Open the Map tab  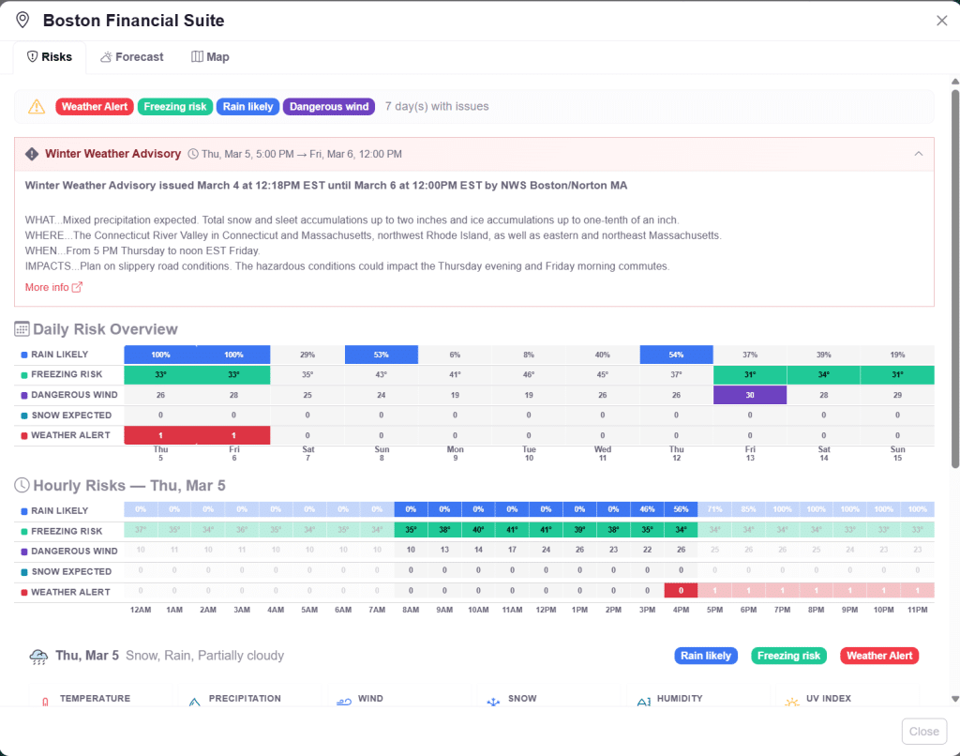coord(210,57)
